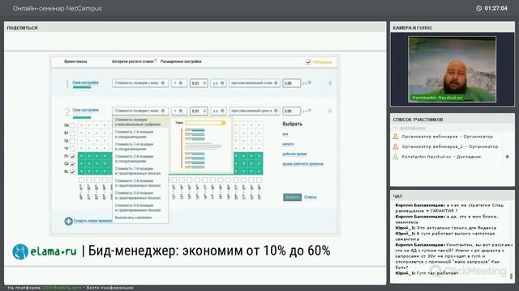519x291 pixels.
Task: Select 2-й позиции в гарантированных показах
Action: pyautogui.click(x=140, y=183)
